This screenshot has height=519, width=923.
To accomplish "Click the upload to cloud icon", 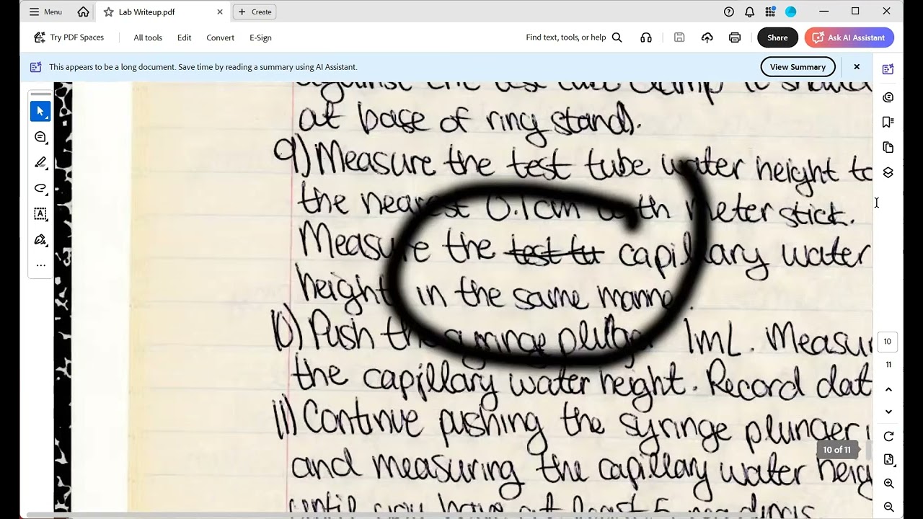I will point(707,37).
